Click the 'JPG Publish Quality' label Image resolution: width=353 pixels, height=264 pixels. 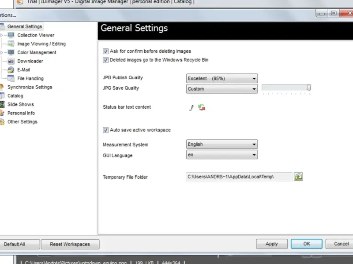point(123,78)
